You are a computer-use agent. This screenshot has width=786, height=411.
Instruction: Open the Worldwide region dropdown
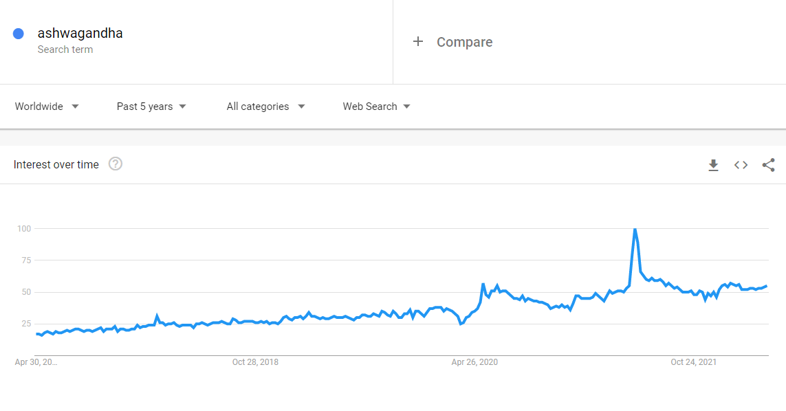[47, 107]
